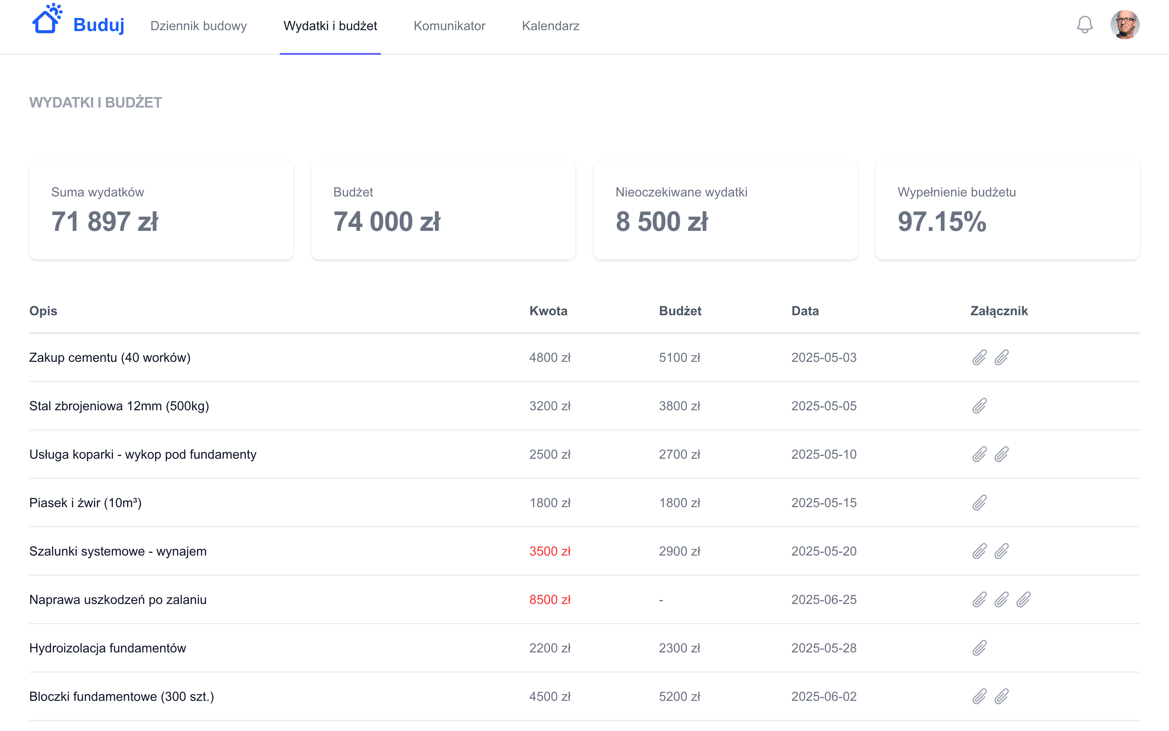Image resolution: width=1169 pixels, height=731 pixels.
Task: Open the user profile avatar
Action: [x=1125, y=25]
